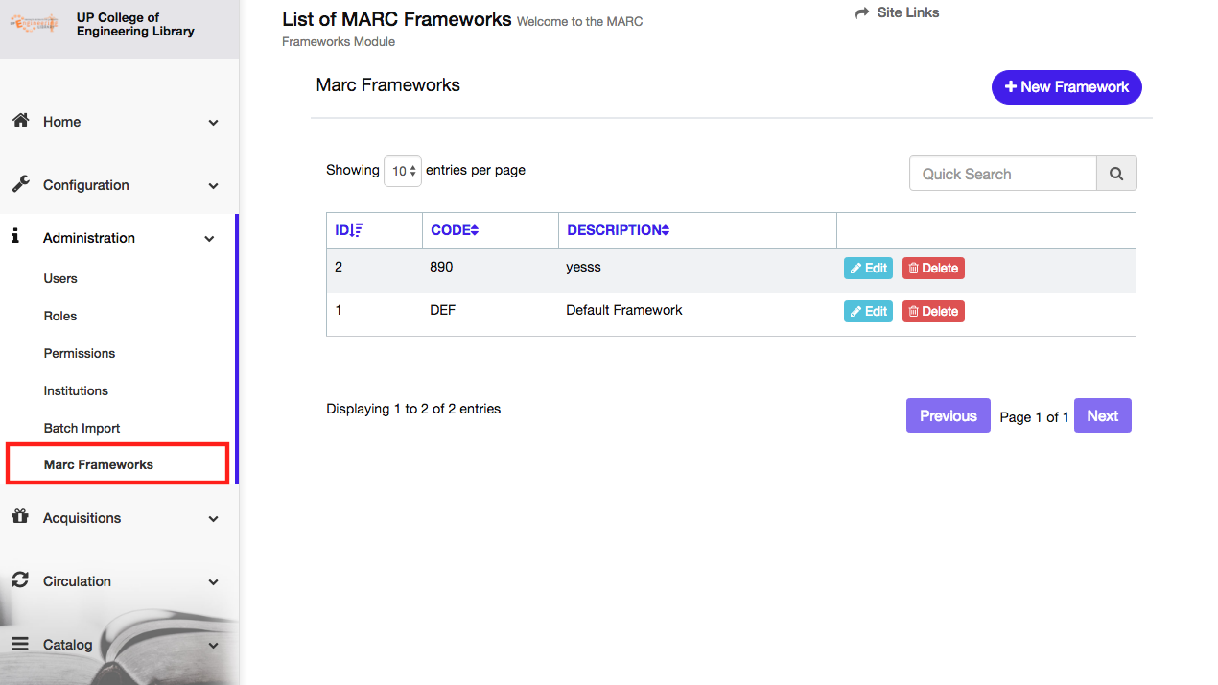Sort table by the CODE column
The width and height of the screenshot is (1218, 685).
point(455,230)
